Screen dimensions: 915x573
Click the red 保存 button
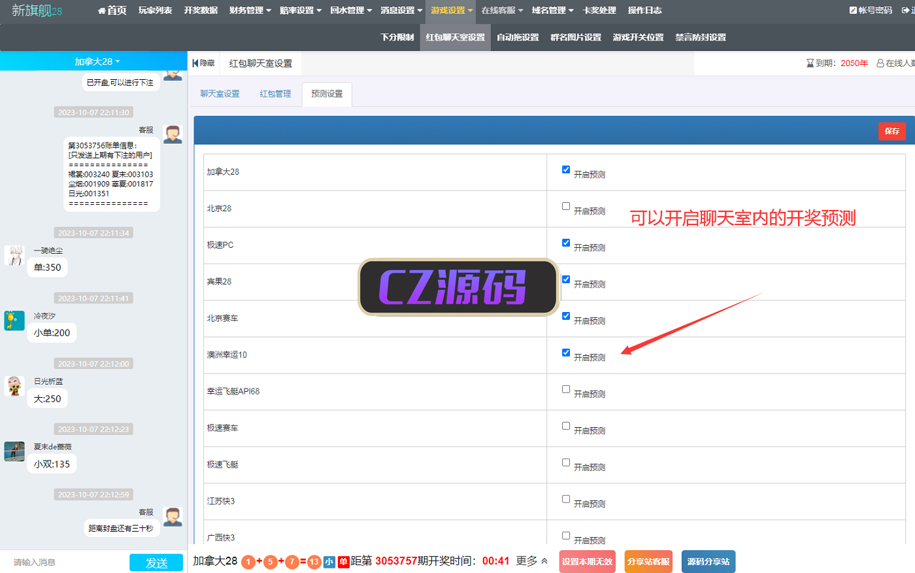891,131
